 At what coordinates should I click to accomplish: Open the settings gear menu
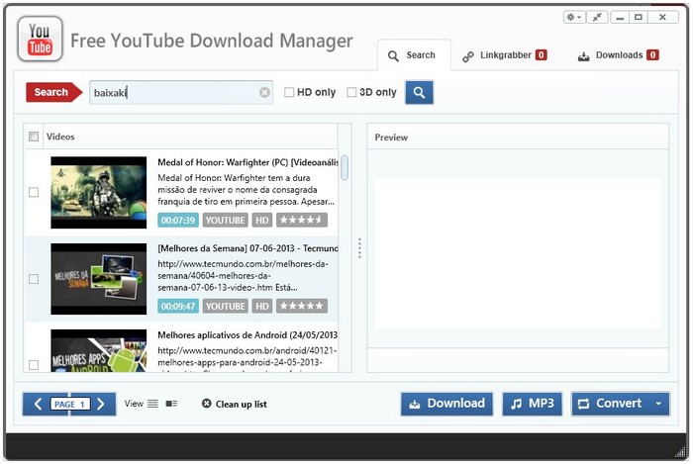[573, 17]
